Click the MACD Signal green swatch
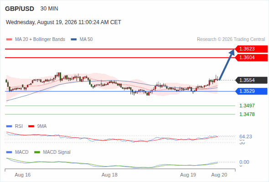The width and height of the screenshot is (269, 182). [37, 152]
